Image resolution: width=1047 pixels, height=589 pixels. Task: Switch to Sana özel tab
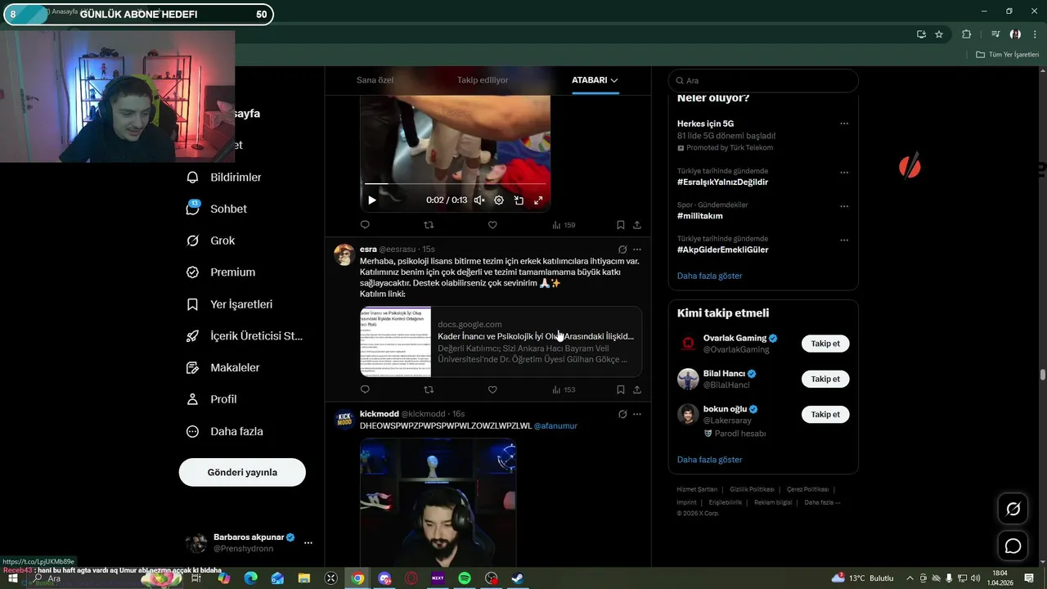pos(375,80)
